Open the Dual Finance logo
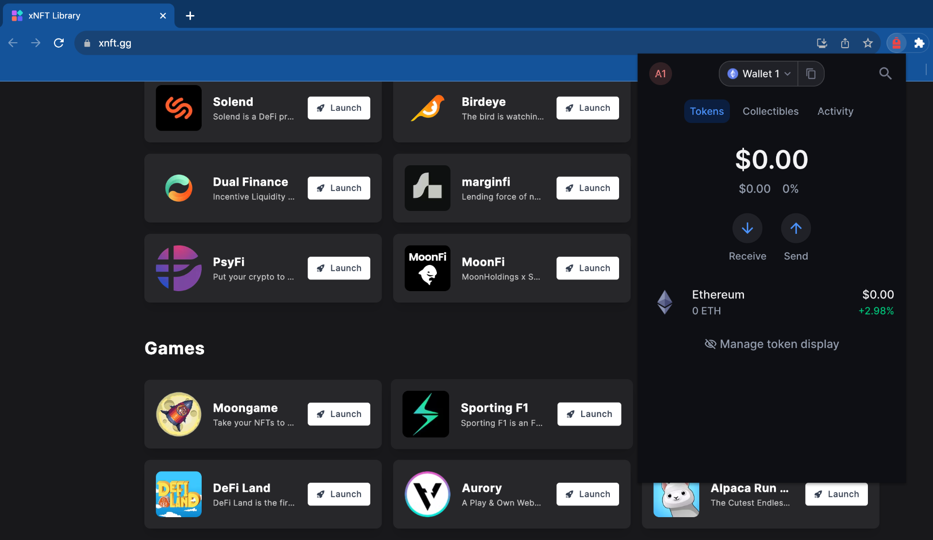Screen dimensions: 933x540 coord(178,188)
